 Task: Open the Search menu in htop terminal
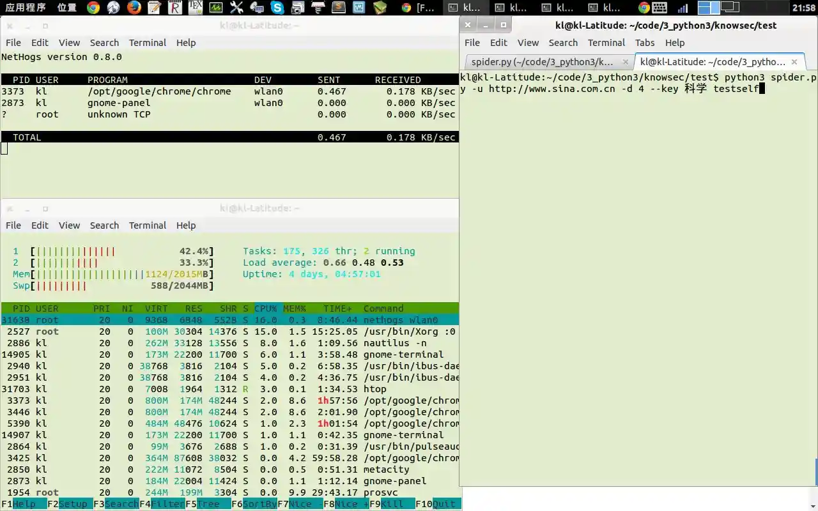point(104,225)
